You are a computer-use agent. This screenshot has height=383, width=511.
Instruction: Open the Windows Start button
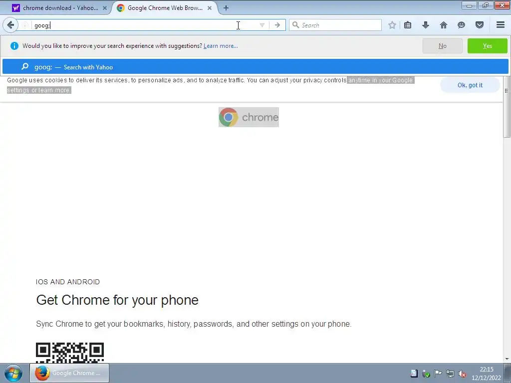[13, 373]
